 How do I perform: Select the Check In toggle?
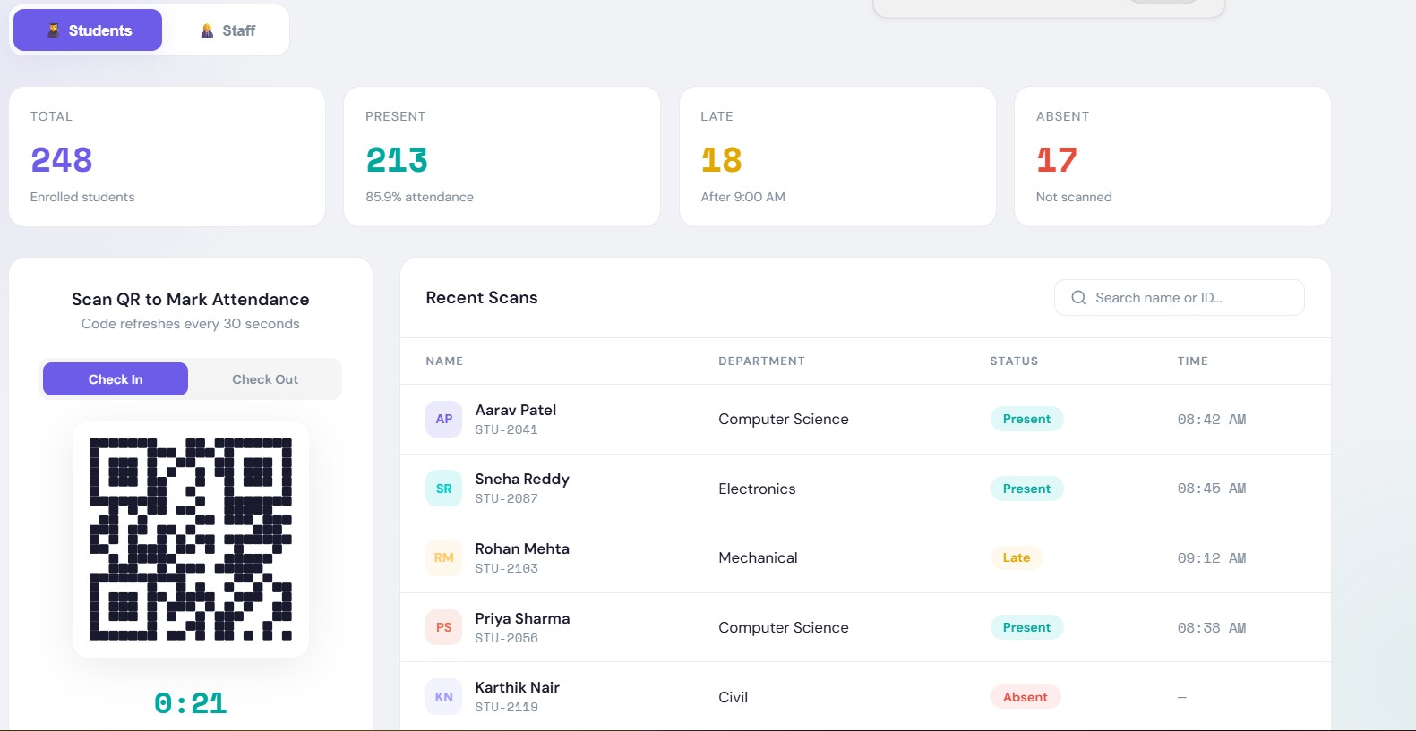click(x=116, y=379)
